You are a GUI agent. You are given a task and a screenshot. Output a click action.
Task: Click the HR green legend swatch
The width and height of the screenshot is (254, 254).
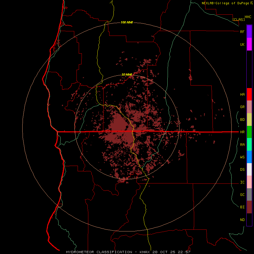coord(249,132)
